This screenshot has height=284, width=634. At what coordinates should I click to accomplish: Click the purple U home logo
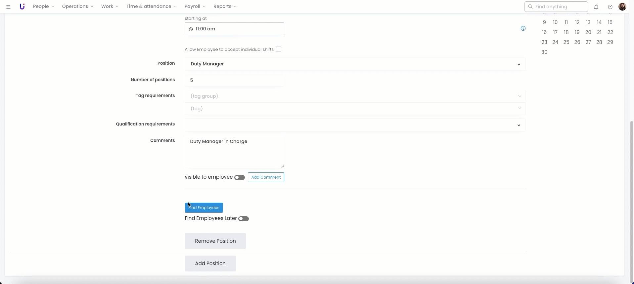click(x=22, y=7)
